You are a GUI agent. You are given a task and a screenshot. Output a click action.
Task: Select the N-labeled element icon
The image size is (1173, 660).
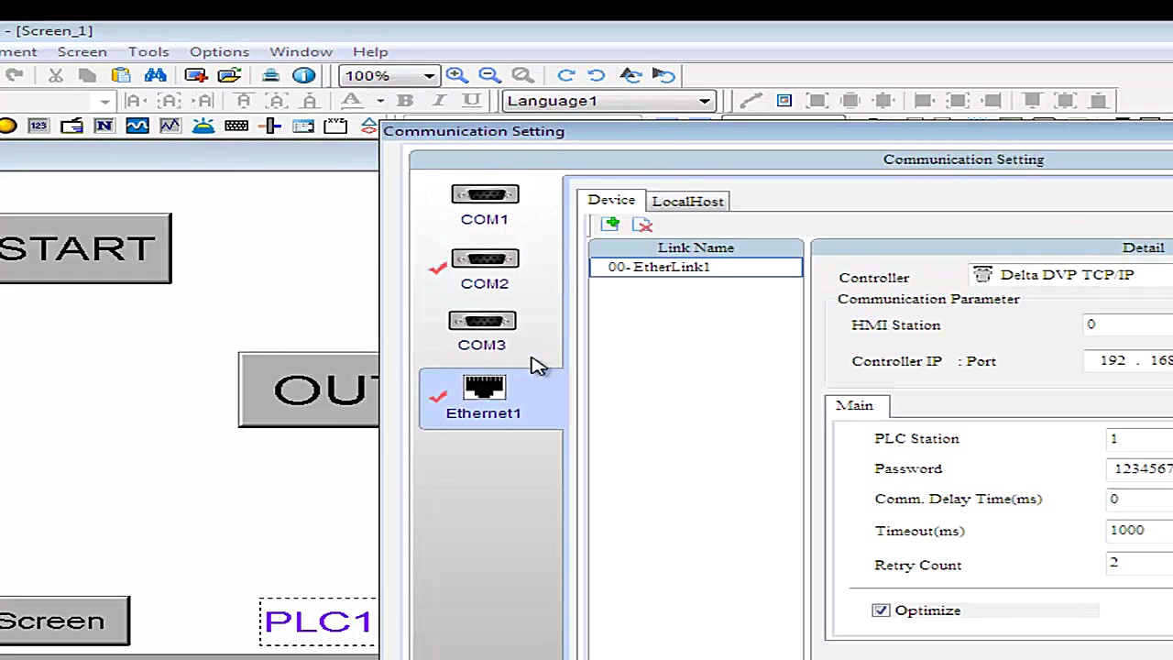[104, 126]
